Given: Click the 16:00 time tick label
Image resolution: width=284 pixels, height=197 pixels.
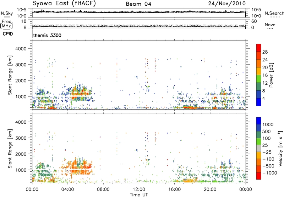Looking at the screenshot, I should (x=174, y=190).
